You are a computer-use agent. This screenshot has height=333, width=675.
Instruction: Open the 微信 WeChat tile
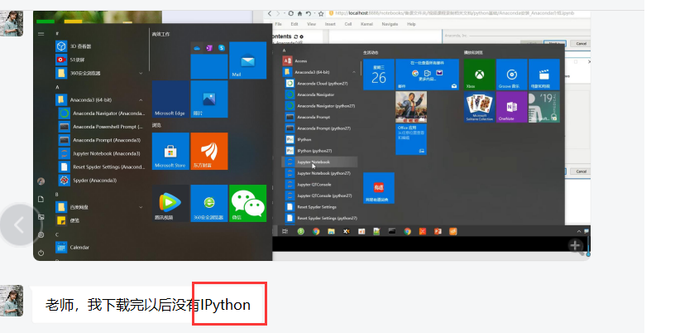(247, 203)
